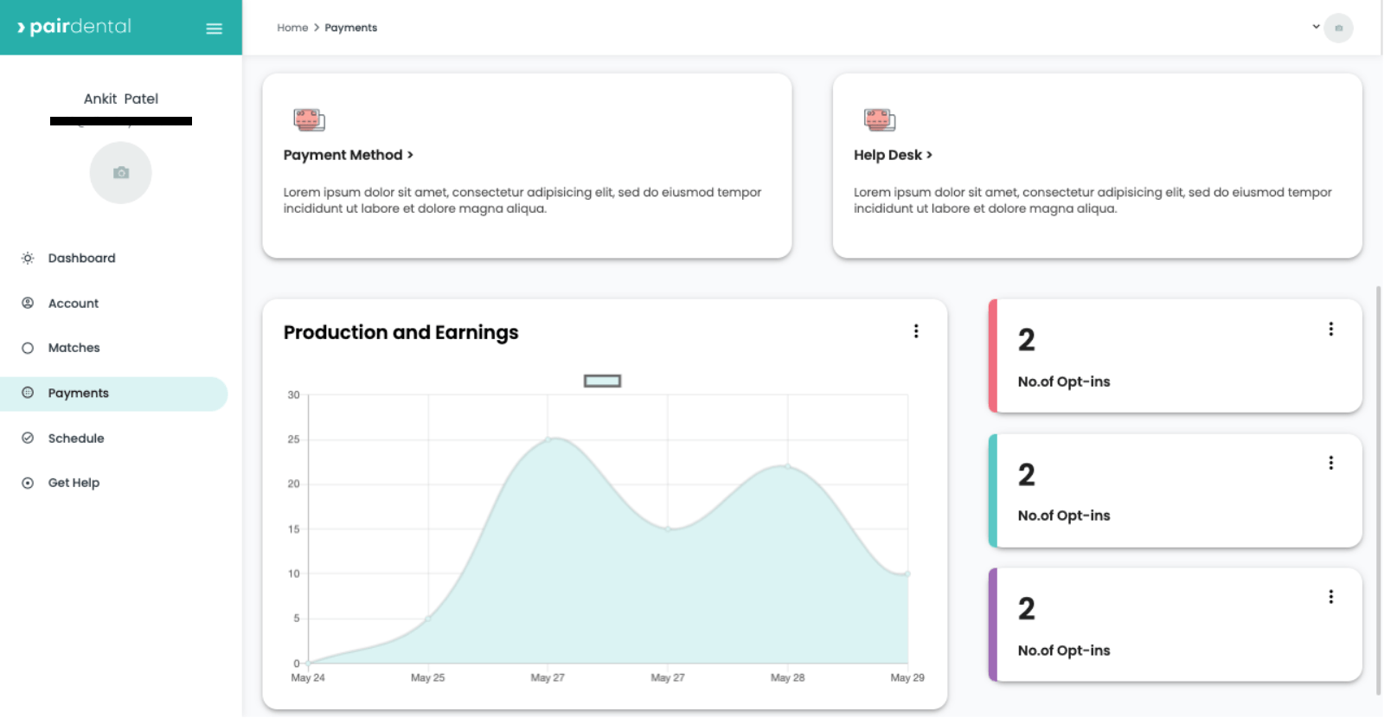Viewport: 1384px width, 718px height.
Task: Click the user avatar in top bar
Action: tap(1338, 28)
